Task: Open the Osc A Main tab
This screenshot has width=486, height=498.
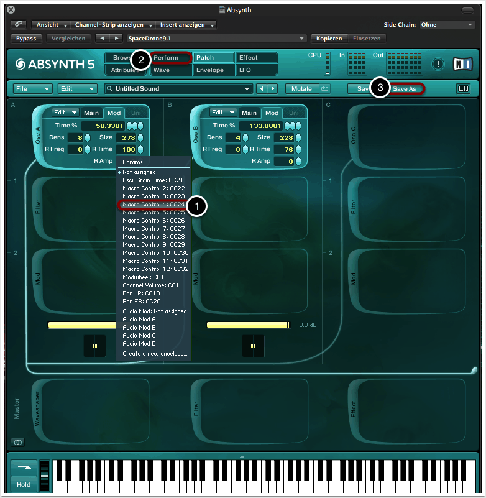Action: click(91, 113)
